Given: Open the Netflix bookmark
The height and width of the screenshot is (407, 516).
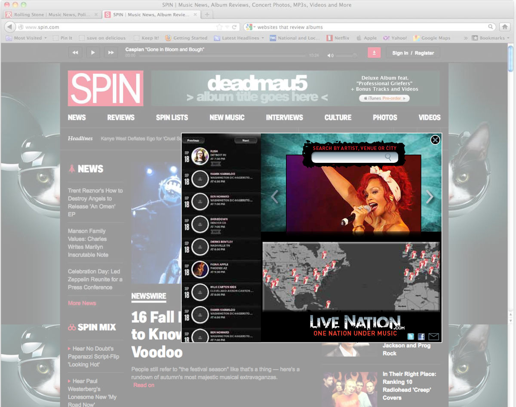Looking at the screenshot, I should point(338,38).
